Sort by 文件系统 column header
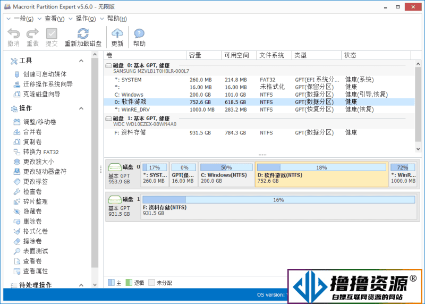Screen dimensions: 425x304 [274, 55]
